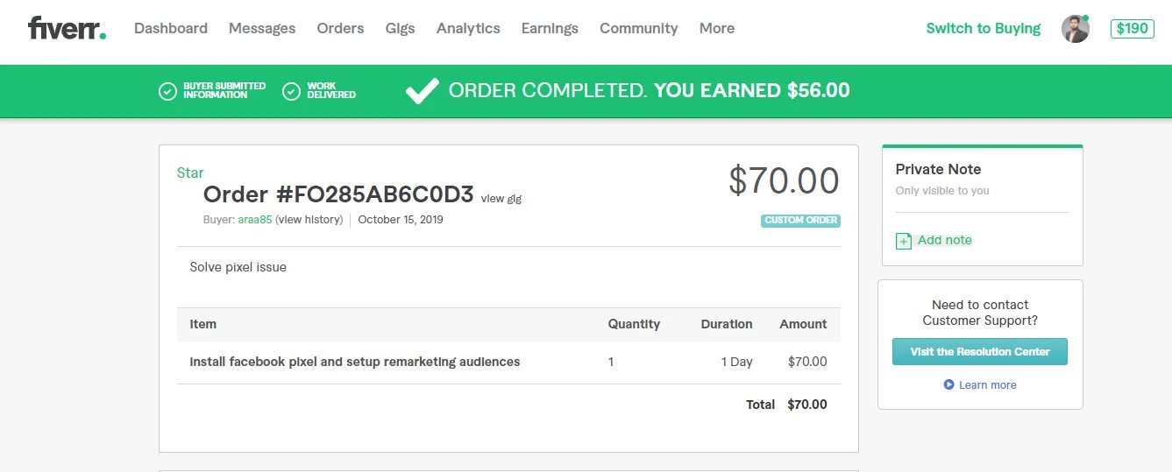The height and width of the screenshot is (472, 1172).
Task: Open the Analytics section
Action: 468,29
